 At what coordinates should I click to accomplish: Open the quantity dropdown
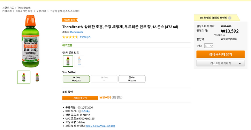[x=209, y=46]
